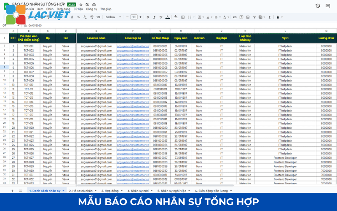Switch to 5. Nhân sự nghỉ việc sheet

172,191
